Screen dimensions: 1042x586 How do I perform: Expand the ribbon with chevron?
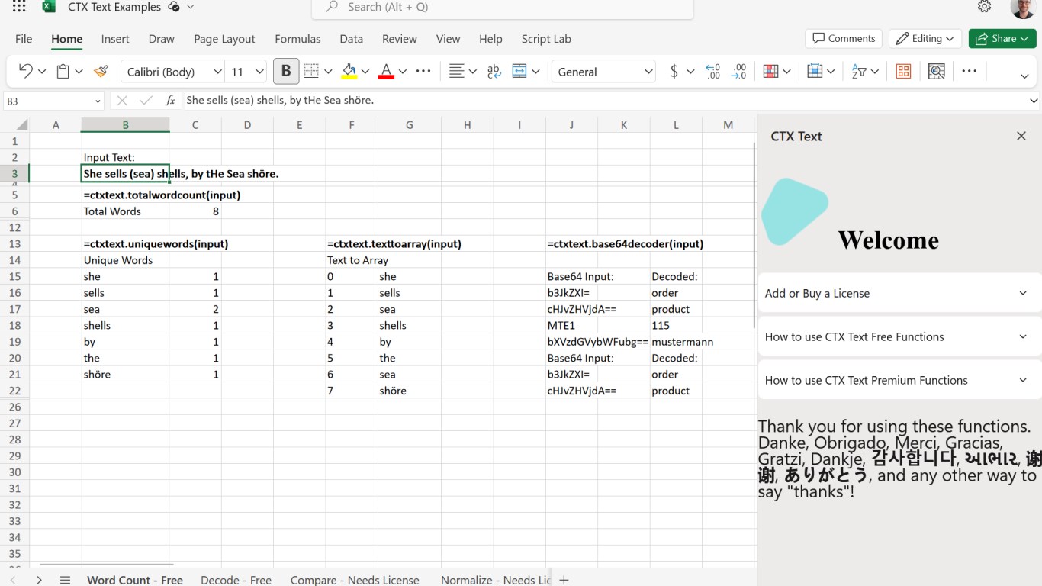[x=1024, y=76]
